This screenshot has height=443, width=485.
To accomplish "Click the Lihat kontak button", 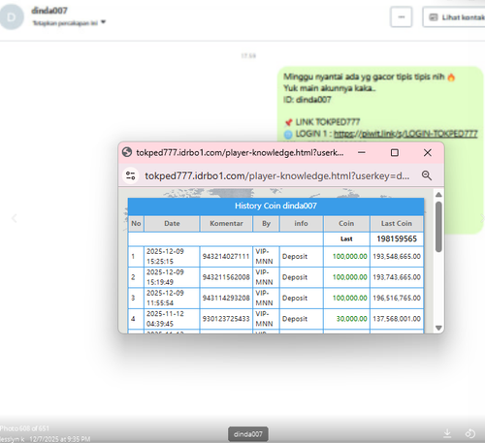I will (454, 17).
